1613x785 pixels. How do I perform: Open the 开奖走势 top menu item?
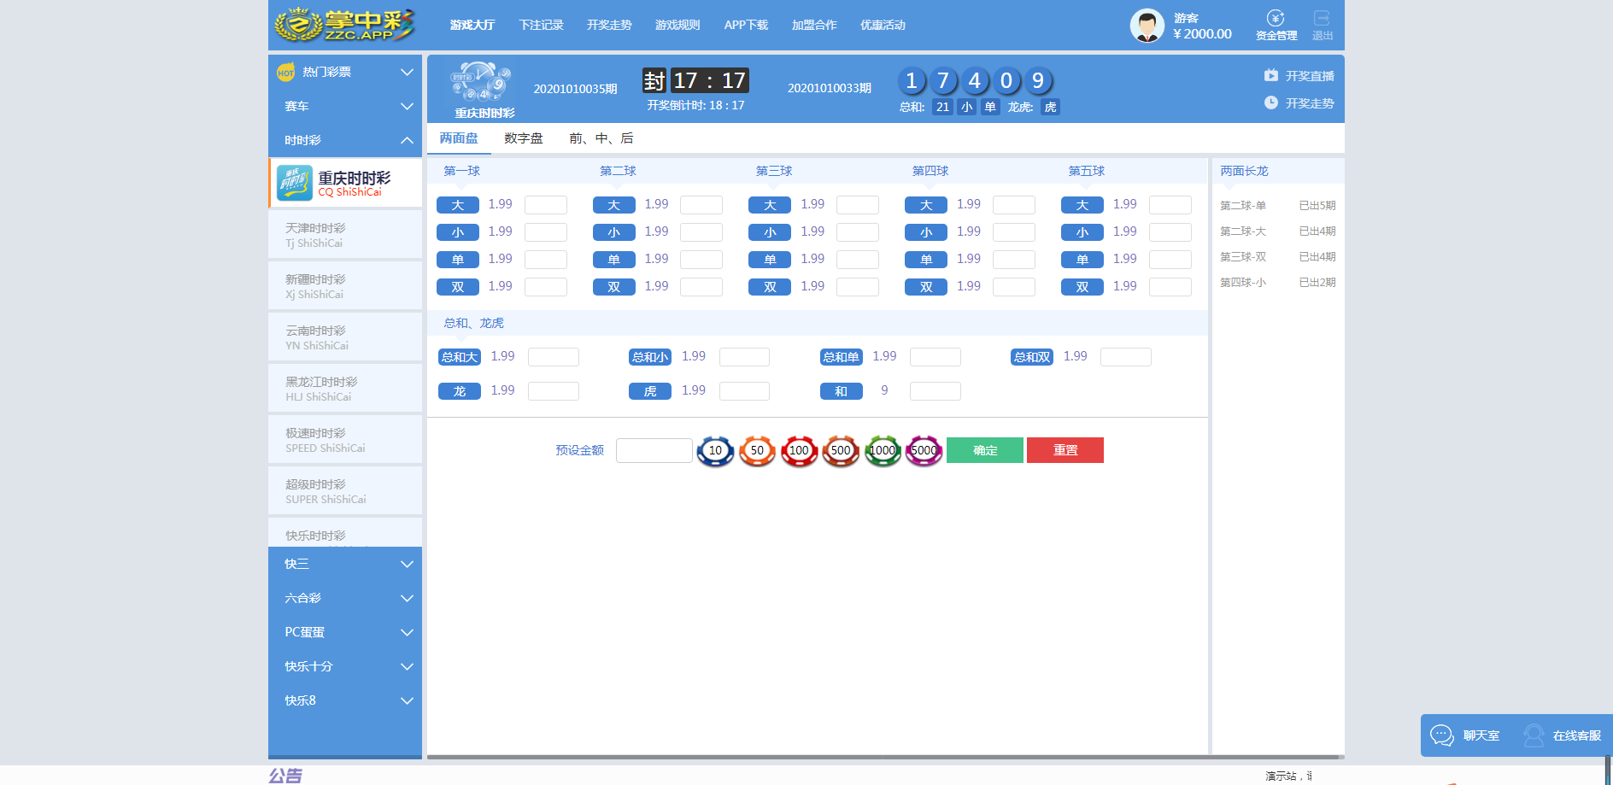click(609, 25)
